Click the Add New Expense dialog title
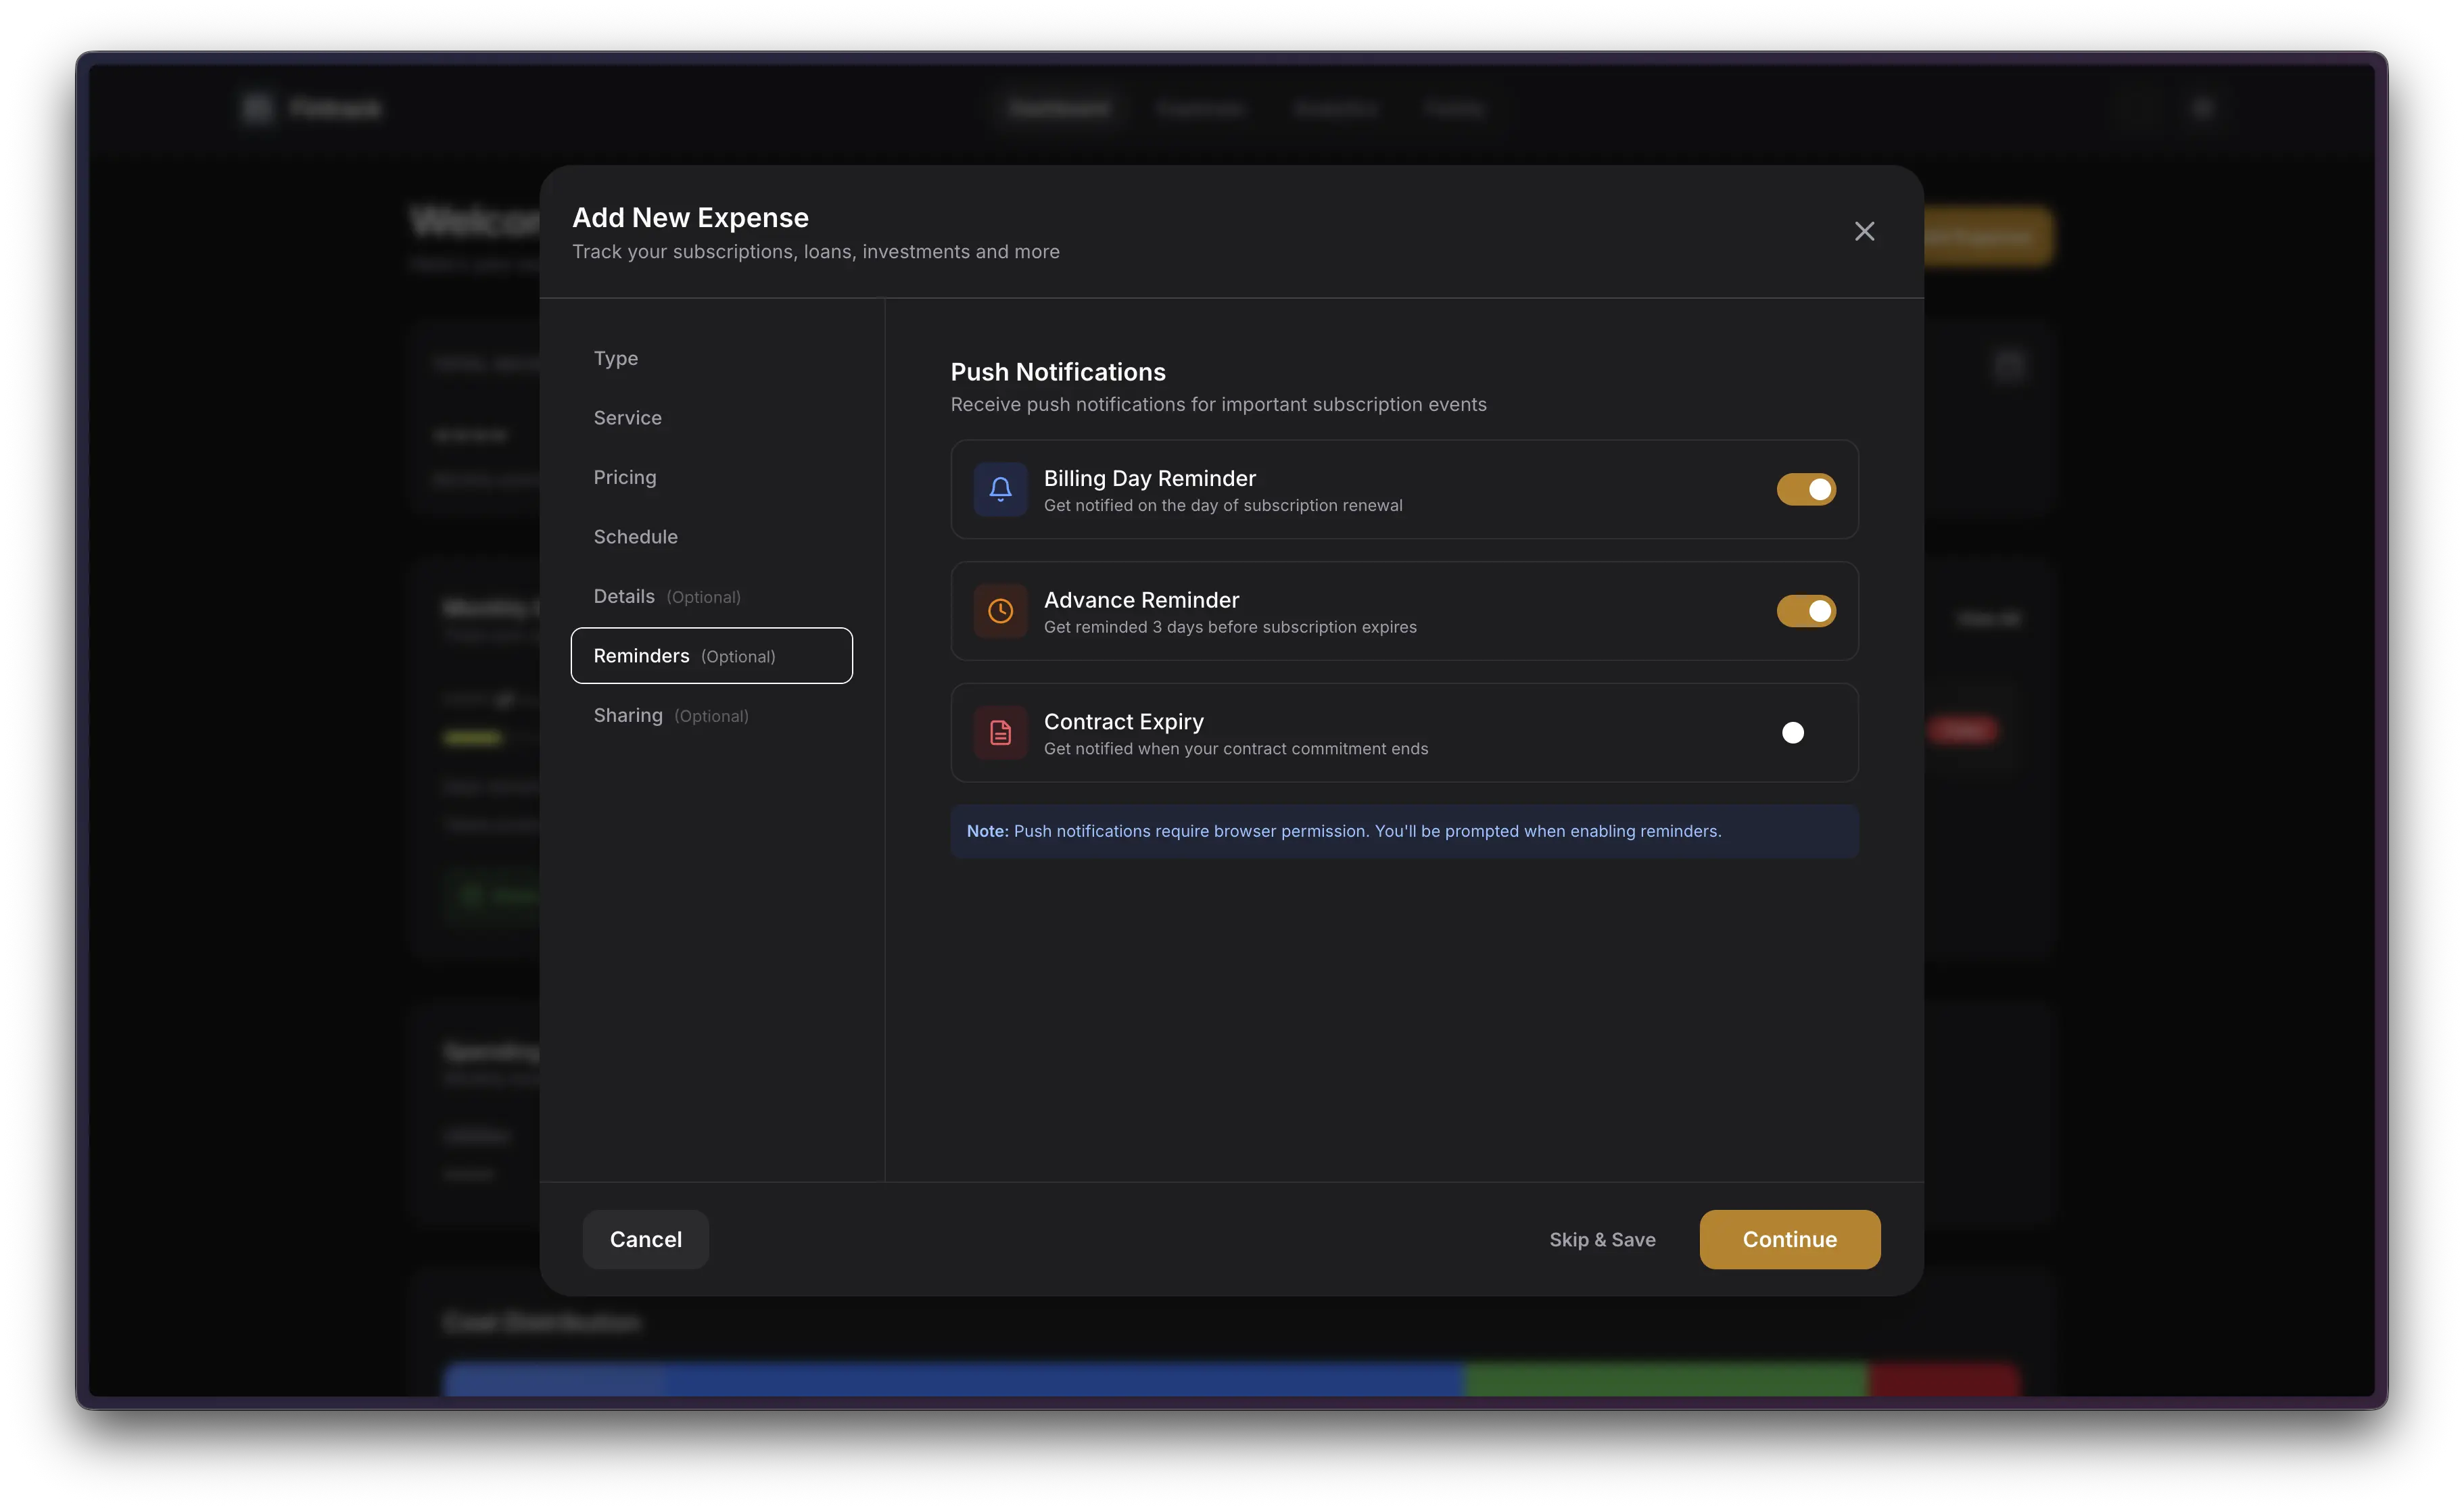 point(690,217)
